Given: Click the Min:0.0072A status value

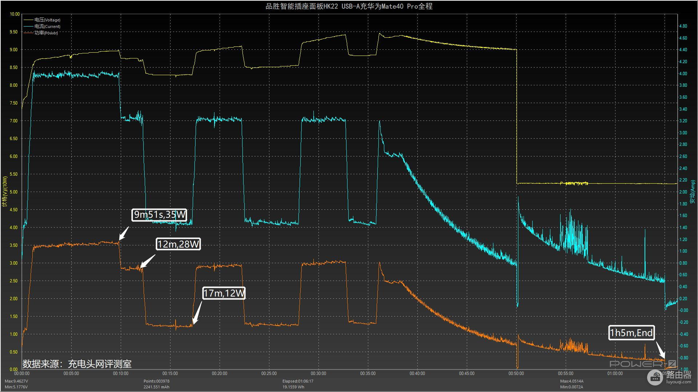Looking at the screenshot, I should (x=571, y=387).
